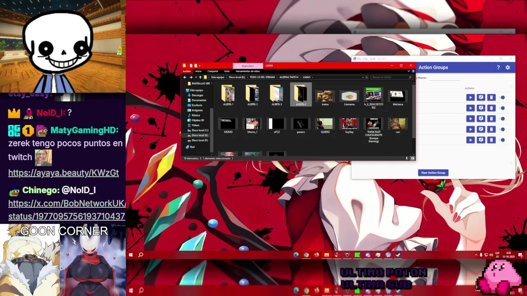Viewport: 527px width, 296px height.
Task: Select the QUIERO video file
Action: (325, 125)
